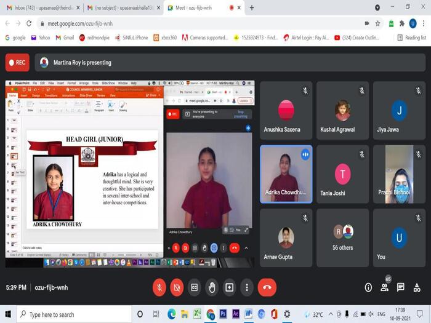Image resolution: width=431 pixels, height=323 pixels.
Task: Open the Reading list
Action: pyautogui.click(x=412, y=38)
